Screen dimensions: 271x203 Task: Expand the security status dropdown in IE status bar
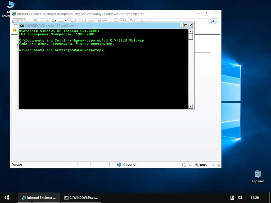189,165
